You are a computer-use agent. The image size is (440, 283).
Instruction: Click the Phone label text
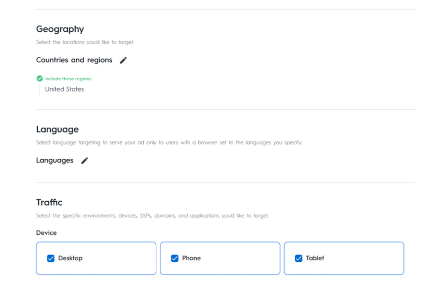191,258
